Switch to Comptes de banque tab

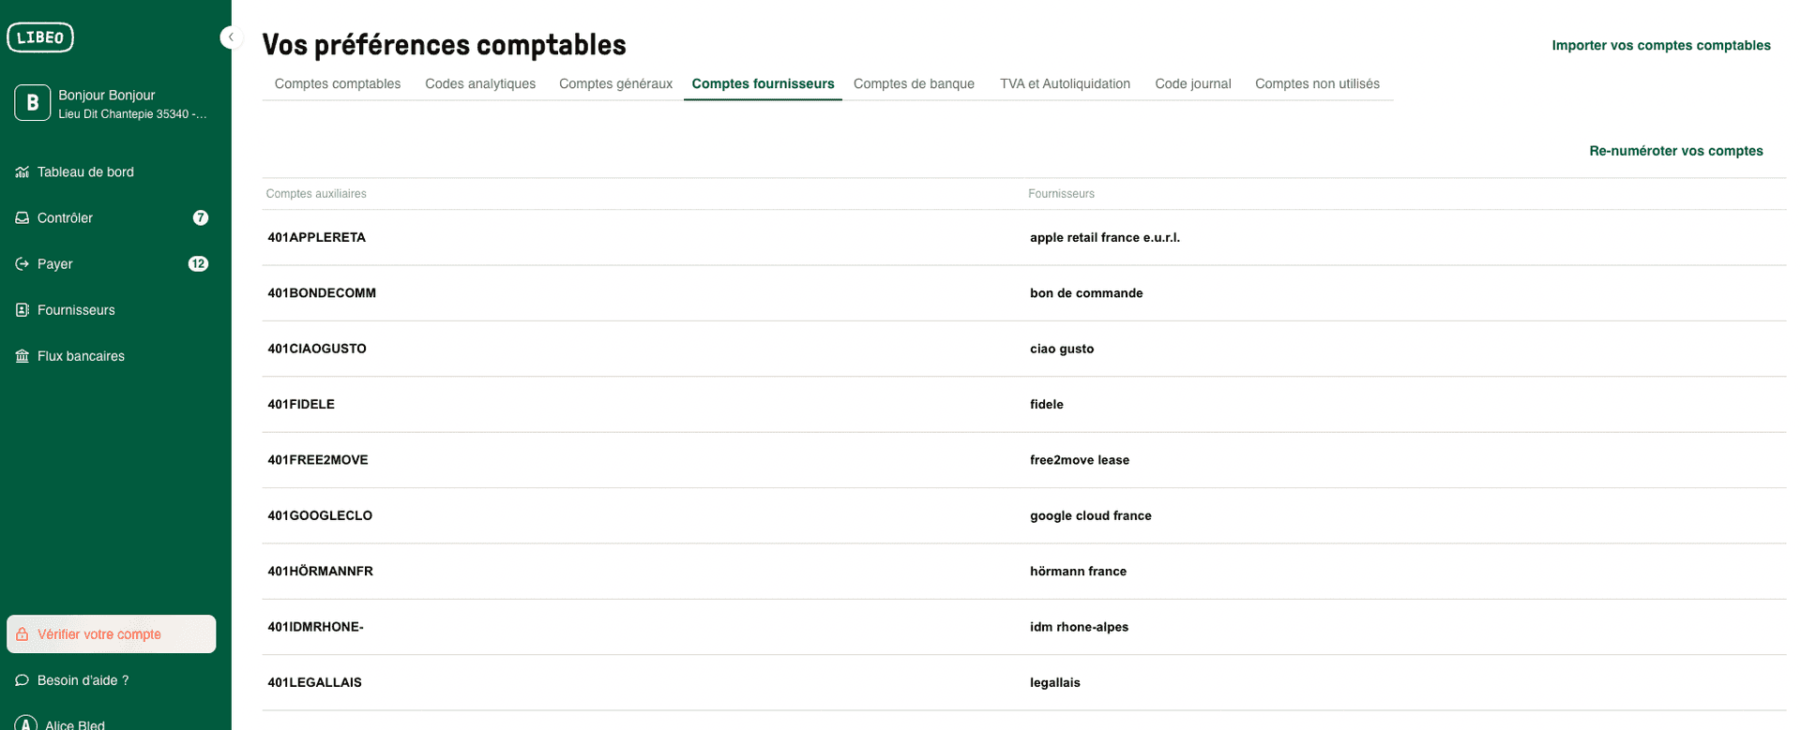(914, 84)
